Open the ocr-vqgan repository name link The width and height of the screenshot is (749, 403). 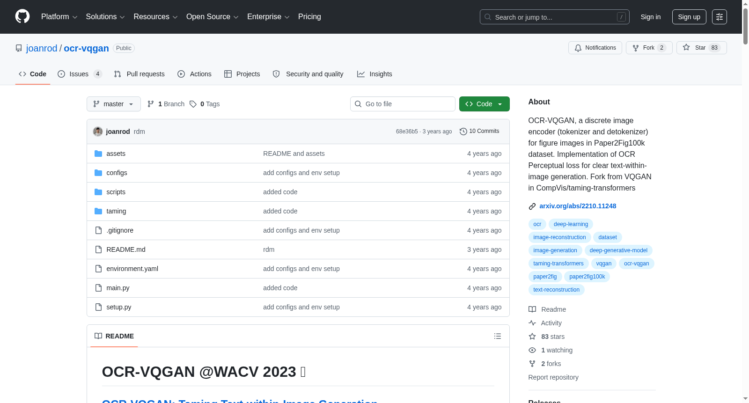pyautogui.click(x=86, y=48)
